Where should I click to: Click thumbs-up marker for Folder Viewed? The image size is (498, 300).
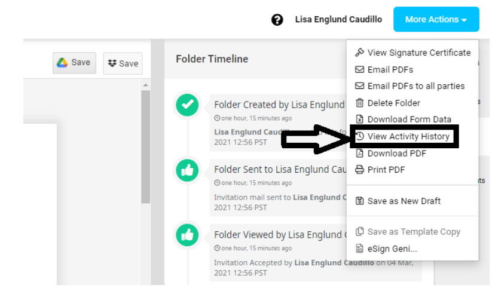[187, 235]
